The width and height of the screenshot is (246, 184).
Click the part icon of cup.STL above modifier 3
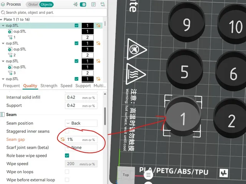[x=10, y=67]
